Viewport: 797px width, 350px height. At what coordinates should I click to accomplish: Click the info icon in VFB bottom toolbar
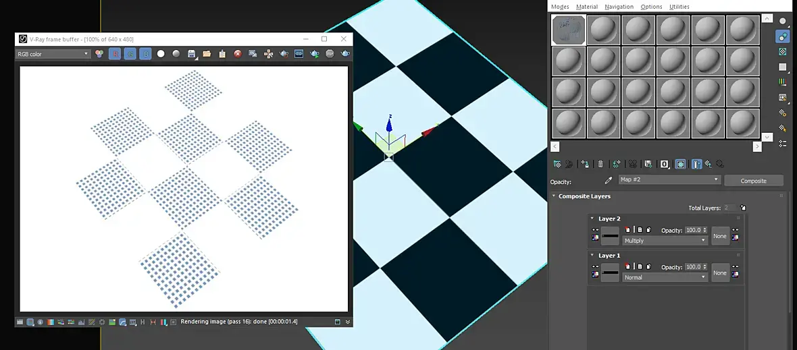coord(40,322)
